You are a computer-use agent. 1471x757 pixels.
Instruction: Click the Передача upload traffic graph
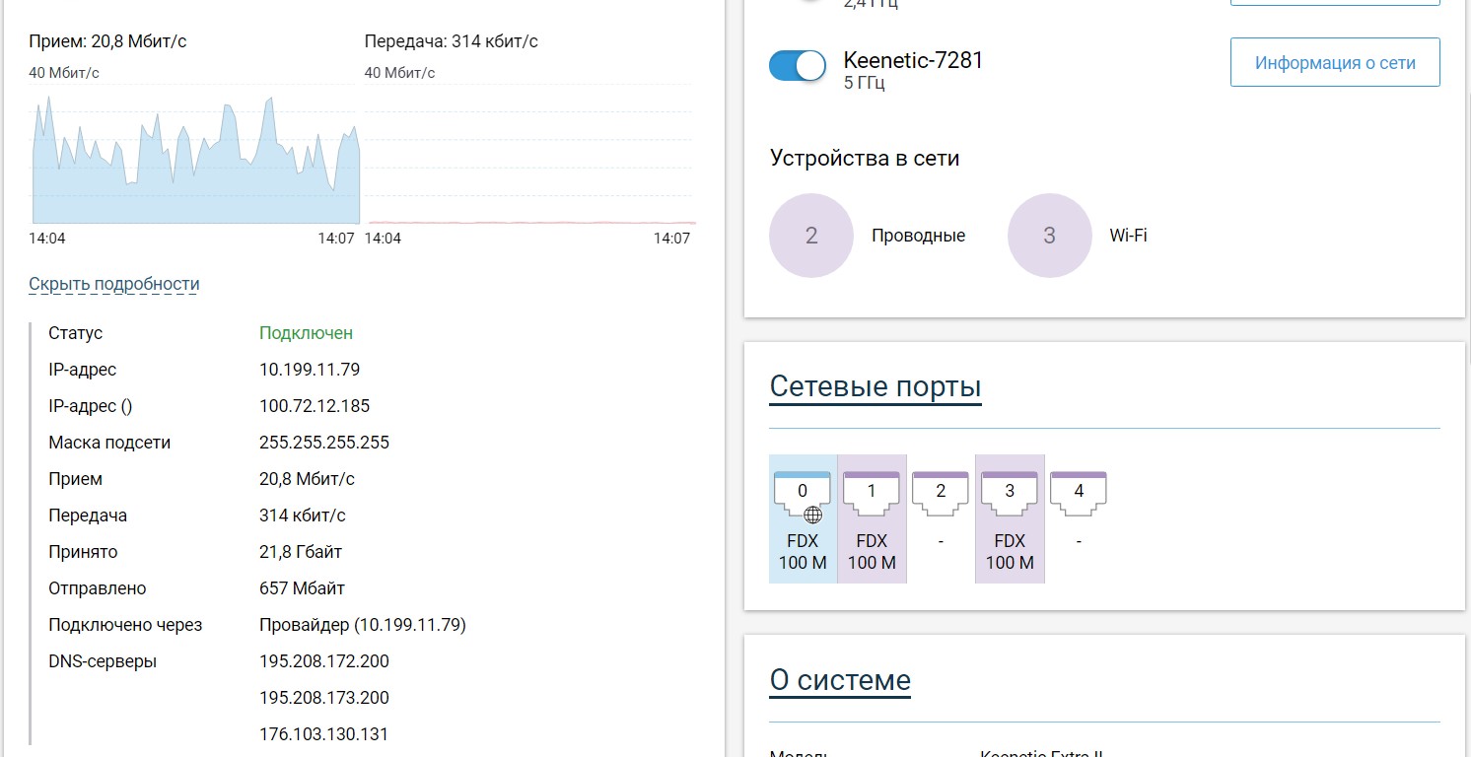tap(529, 163)
